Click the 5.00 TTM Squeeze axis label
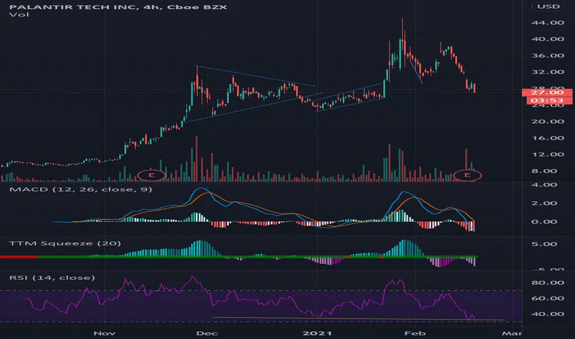 point(544,244)
